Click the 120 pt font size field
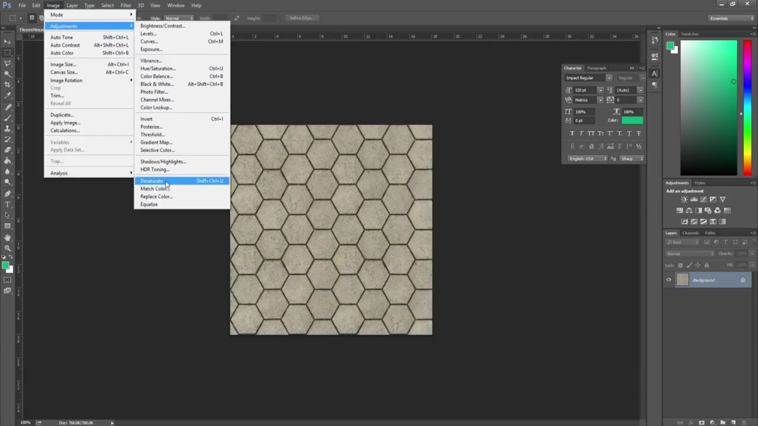The image size is (758, 426). (585, 90)
